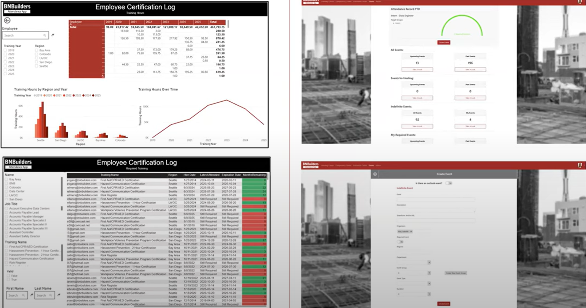Click the Region column header in Required Training table
This screenshot has width=586, height=308.
coord(173,175)
